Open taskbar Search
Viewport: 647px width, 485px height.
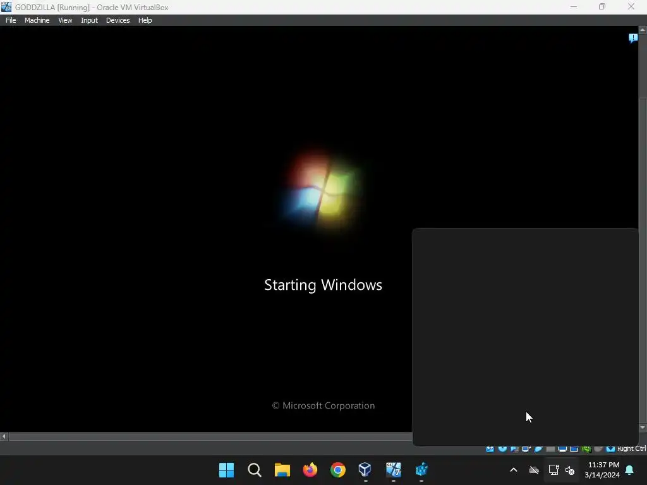(255, 470)
